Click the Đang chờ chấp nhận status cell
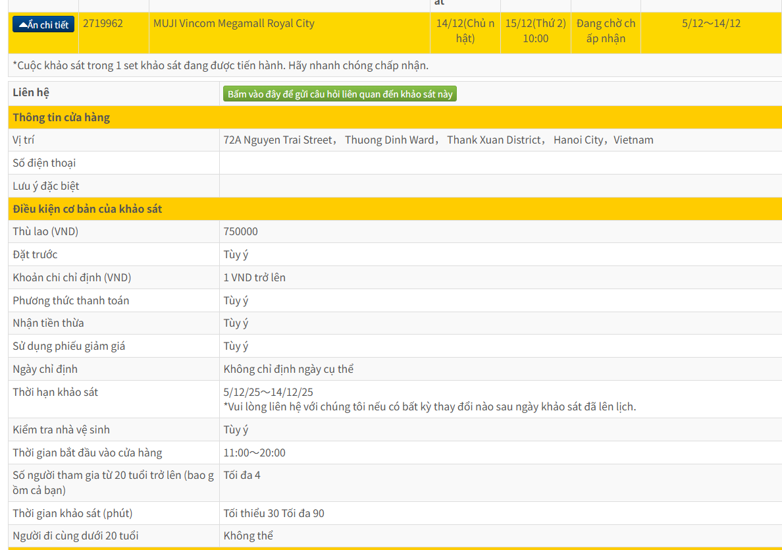The width and height of the screenshot is (782, 550). point(606,32)
